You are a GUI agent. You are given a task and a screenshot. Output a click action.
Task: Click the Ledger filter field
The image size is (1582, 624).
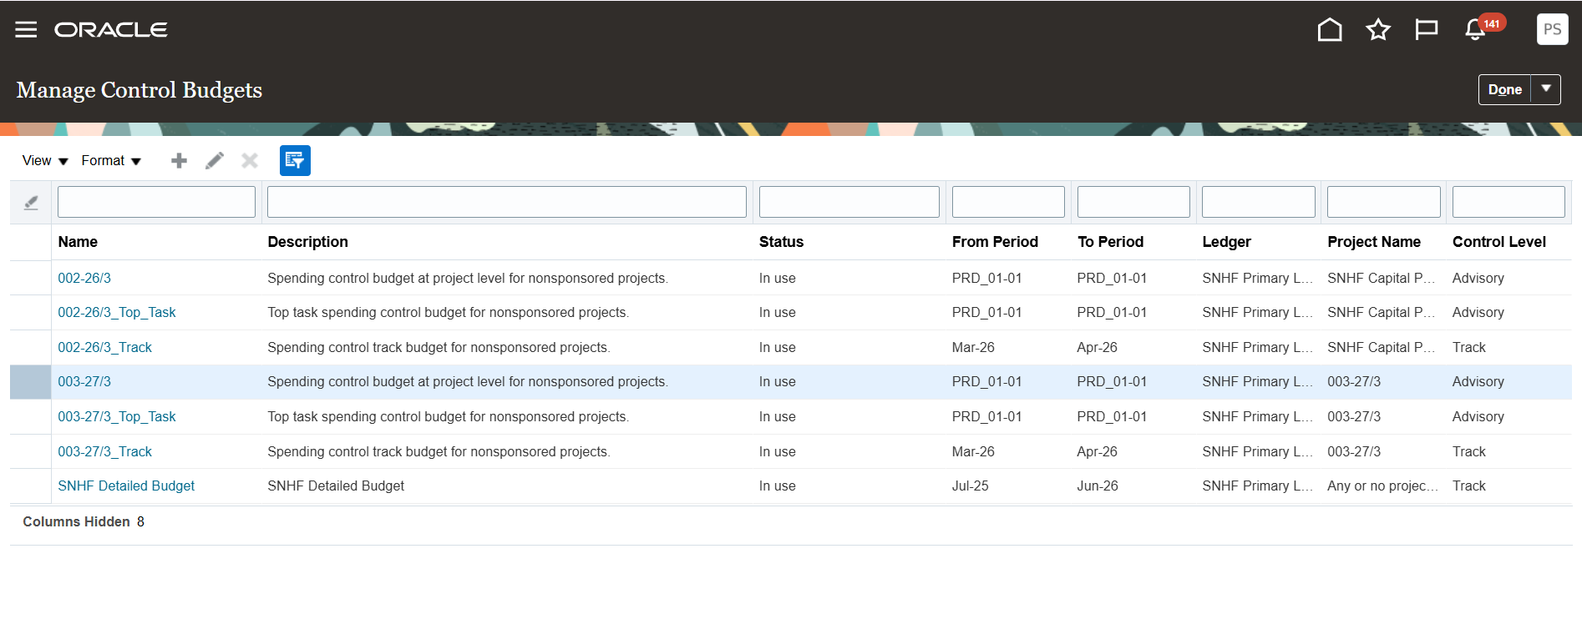(x=1259, y=202)
